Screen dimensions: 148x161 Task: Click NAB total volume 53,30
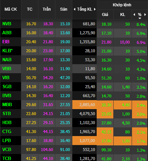[90, 60]
